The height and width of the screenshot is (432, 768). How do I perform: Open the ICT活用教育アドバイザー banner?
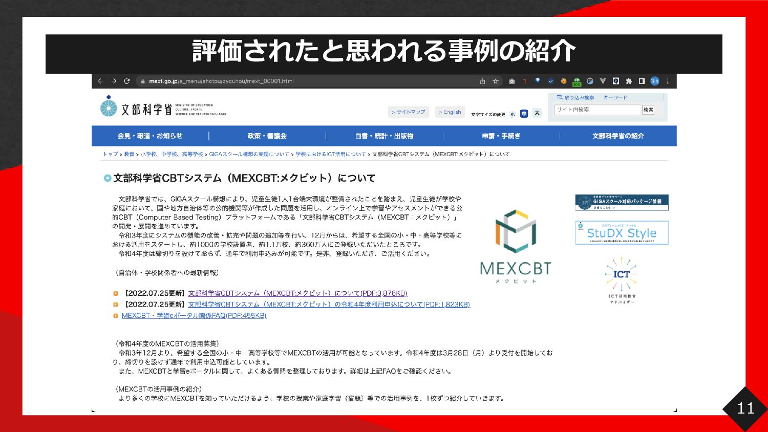tap(622, 280)
